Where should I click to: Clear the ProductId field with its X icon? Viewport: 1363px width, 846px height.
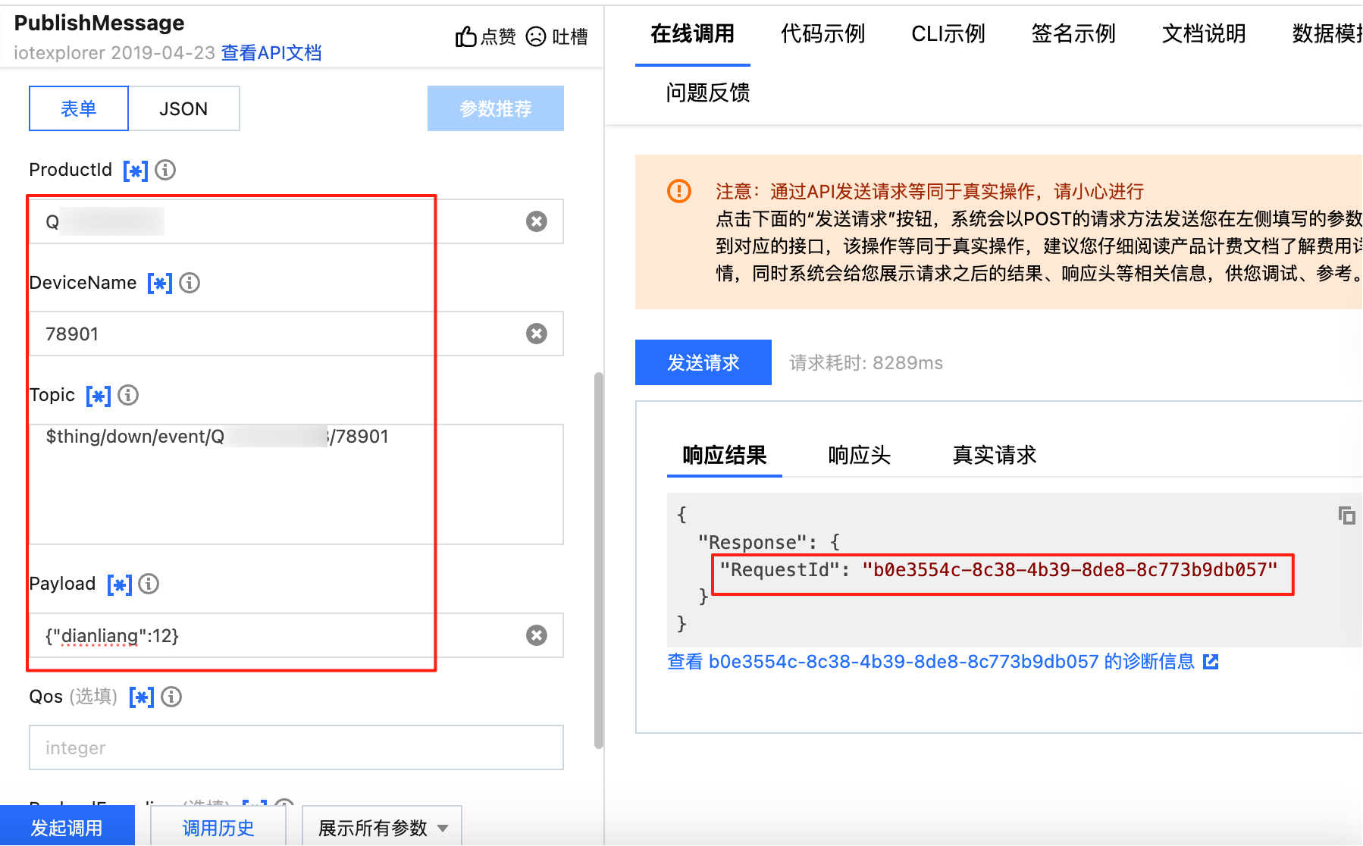point(537,221)
